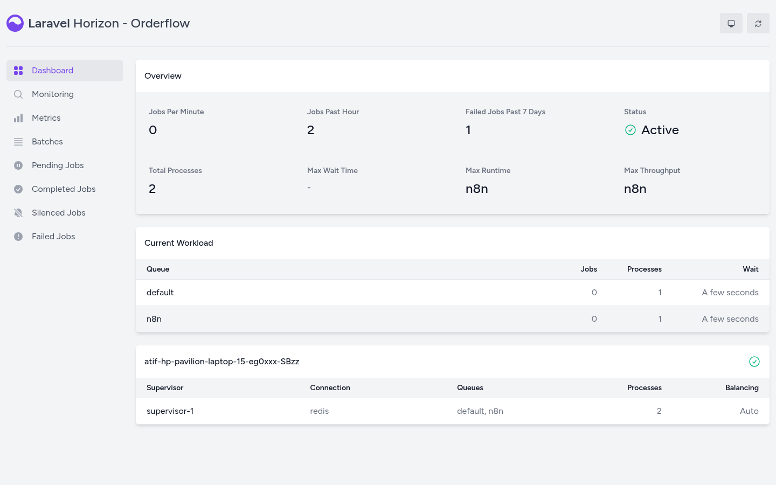The width and height of the screenshot is (776, 485).
Task: Show Pending Jobs list
Action: 65,165
